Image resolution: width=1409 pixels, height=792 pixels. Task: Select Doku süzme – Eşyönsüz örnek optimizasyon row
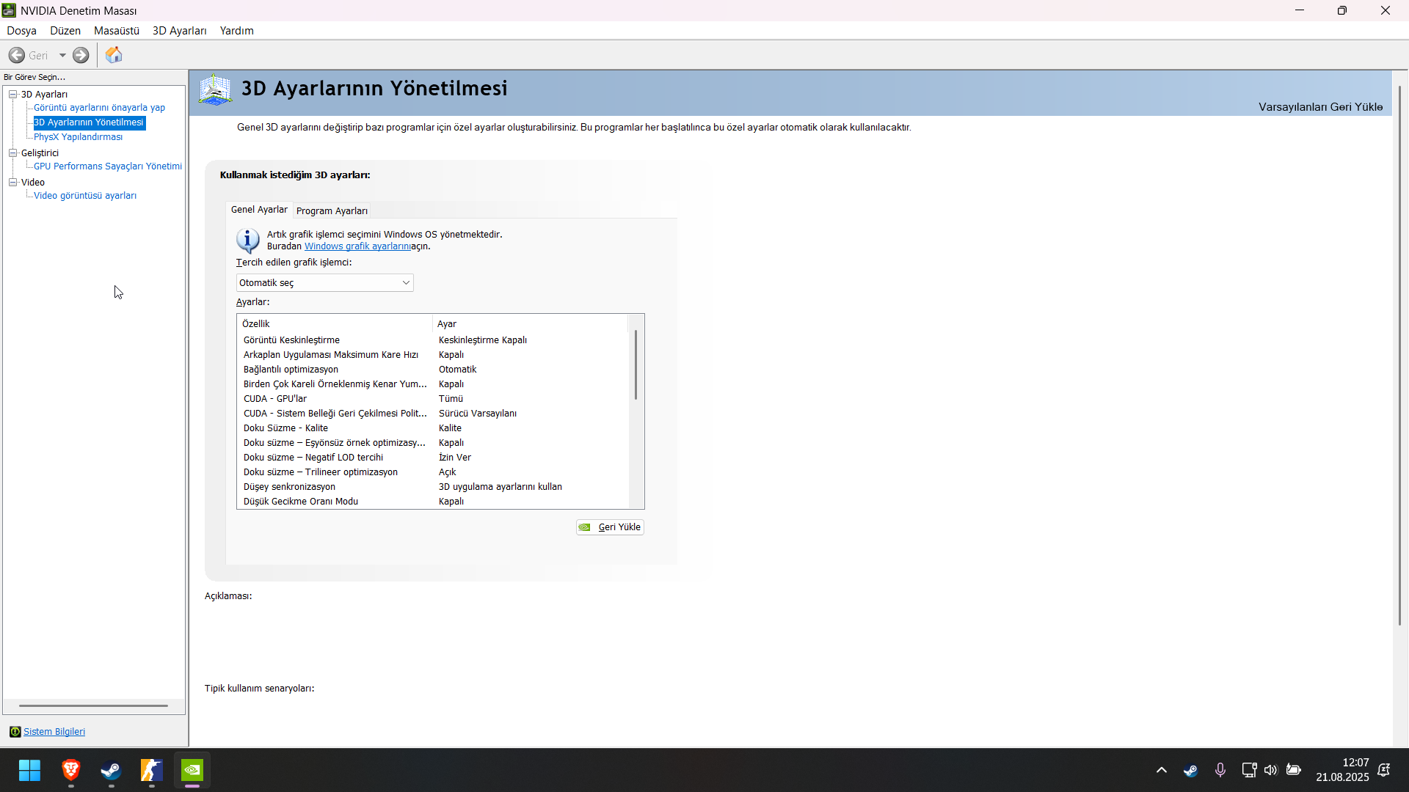pyautogui.click(x=434, y=443)
